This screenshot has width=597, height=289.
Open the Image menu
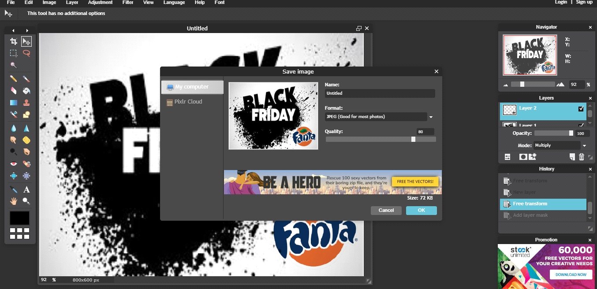coord(49,2)
